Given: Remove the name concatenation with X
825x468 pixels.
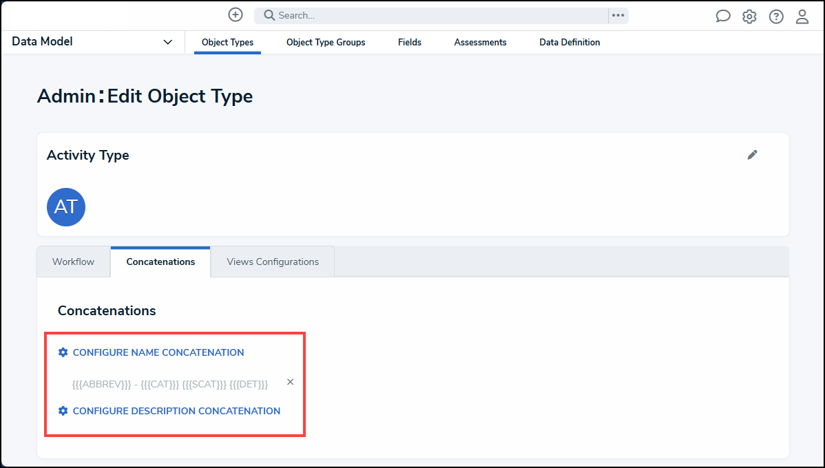Looking at the screenshot, I should (290, 382).
